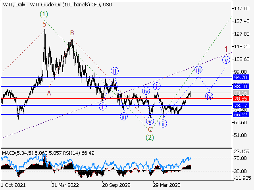Click the WTI Daily chart title text
Image resolution: width=254 pixels, height=190 pixels.
coord(58,5)
